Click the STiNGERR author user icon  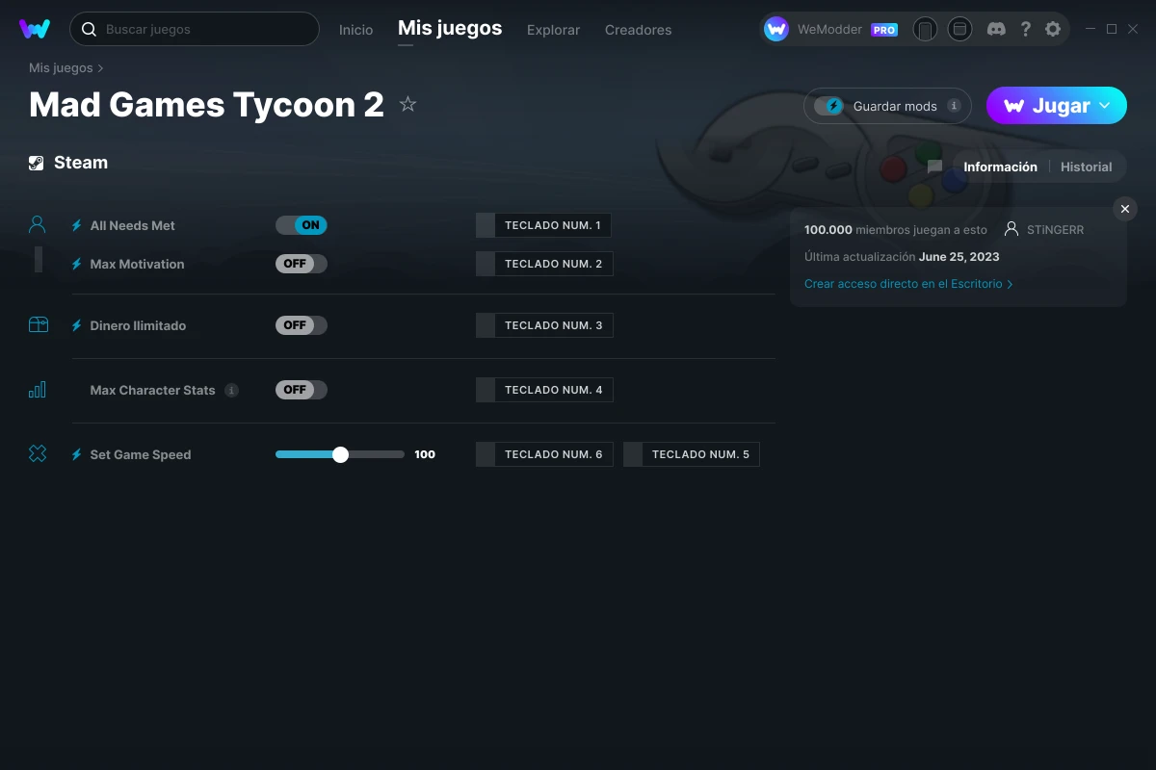(x=1011, y=229)
